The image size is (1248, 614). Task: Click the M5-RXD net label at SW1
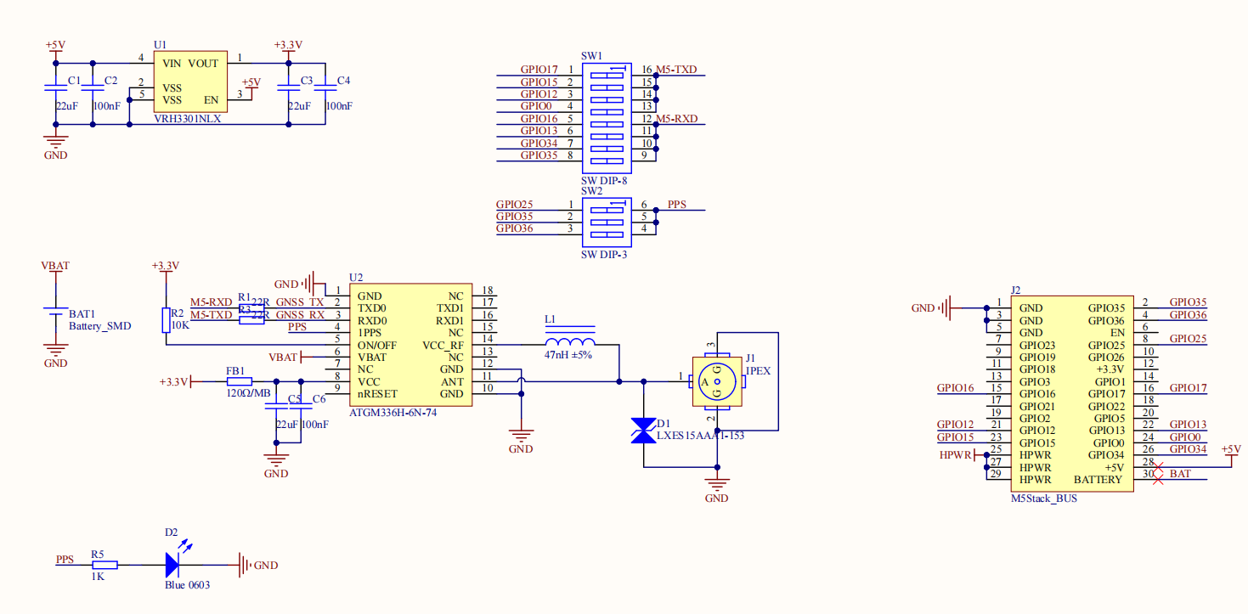[677, 119]
